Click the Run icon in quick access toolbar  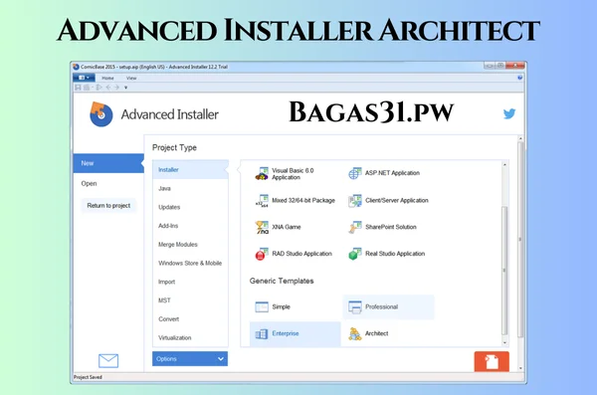coord(99,88)
